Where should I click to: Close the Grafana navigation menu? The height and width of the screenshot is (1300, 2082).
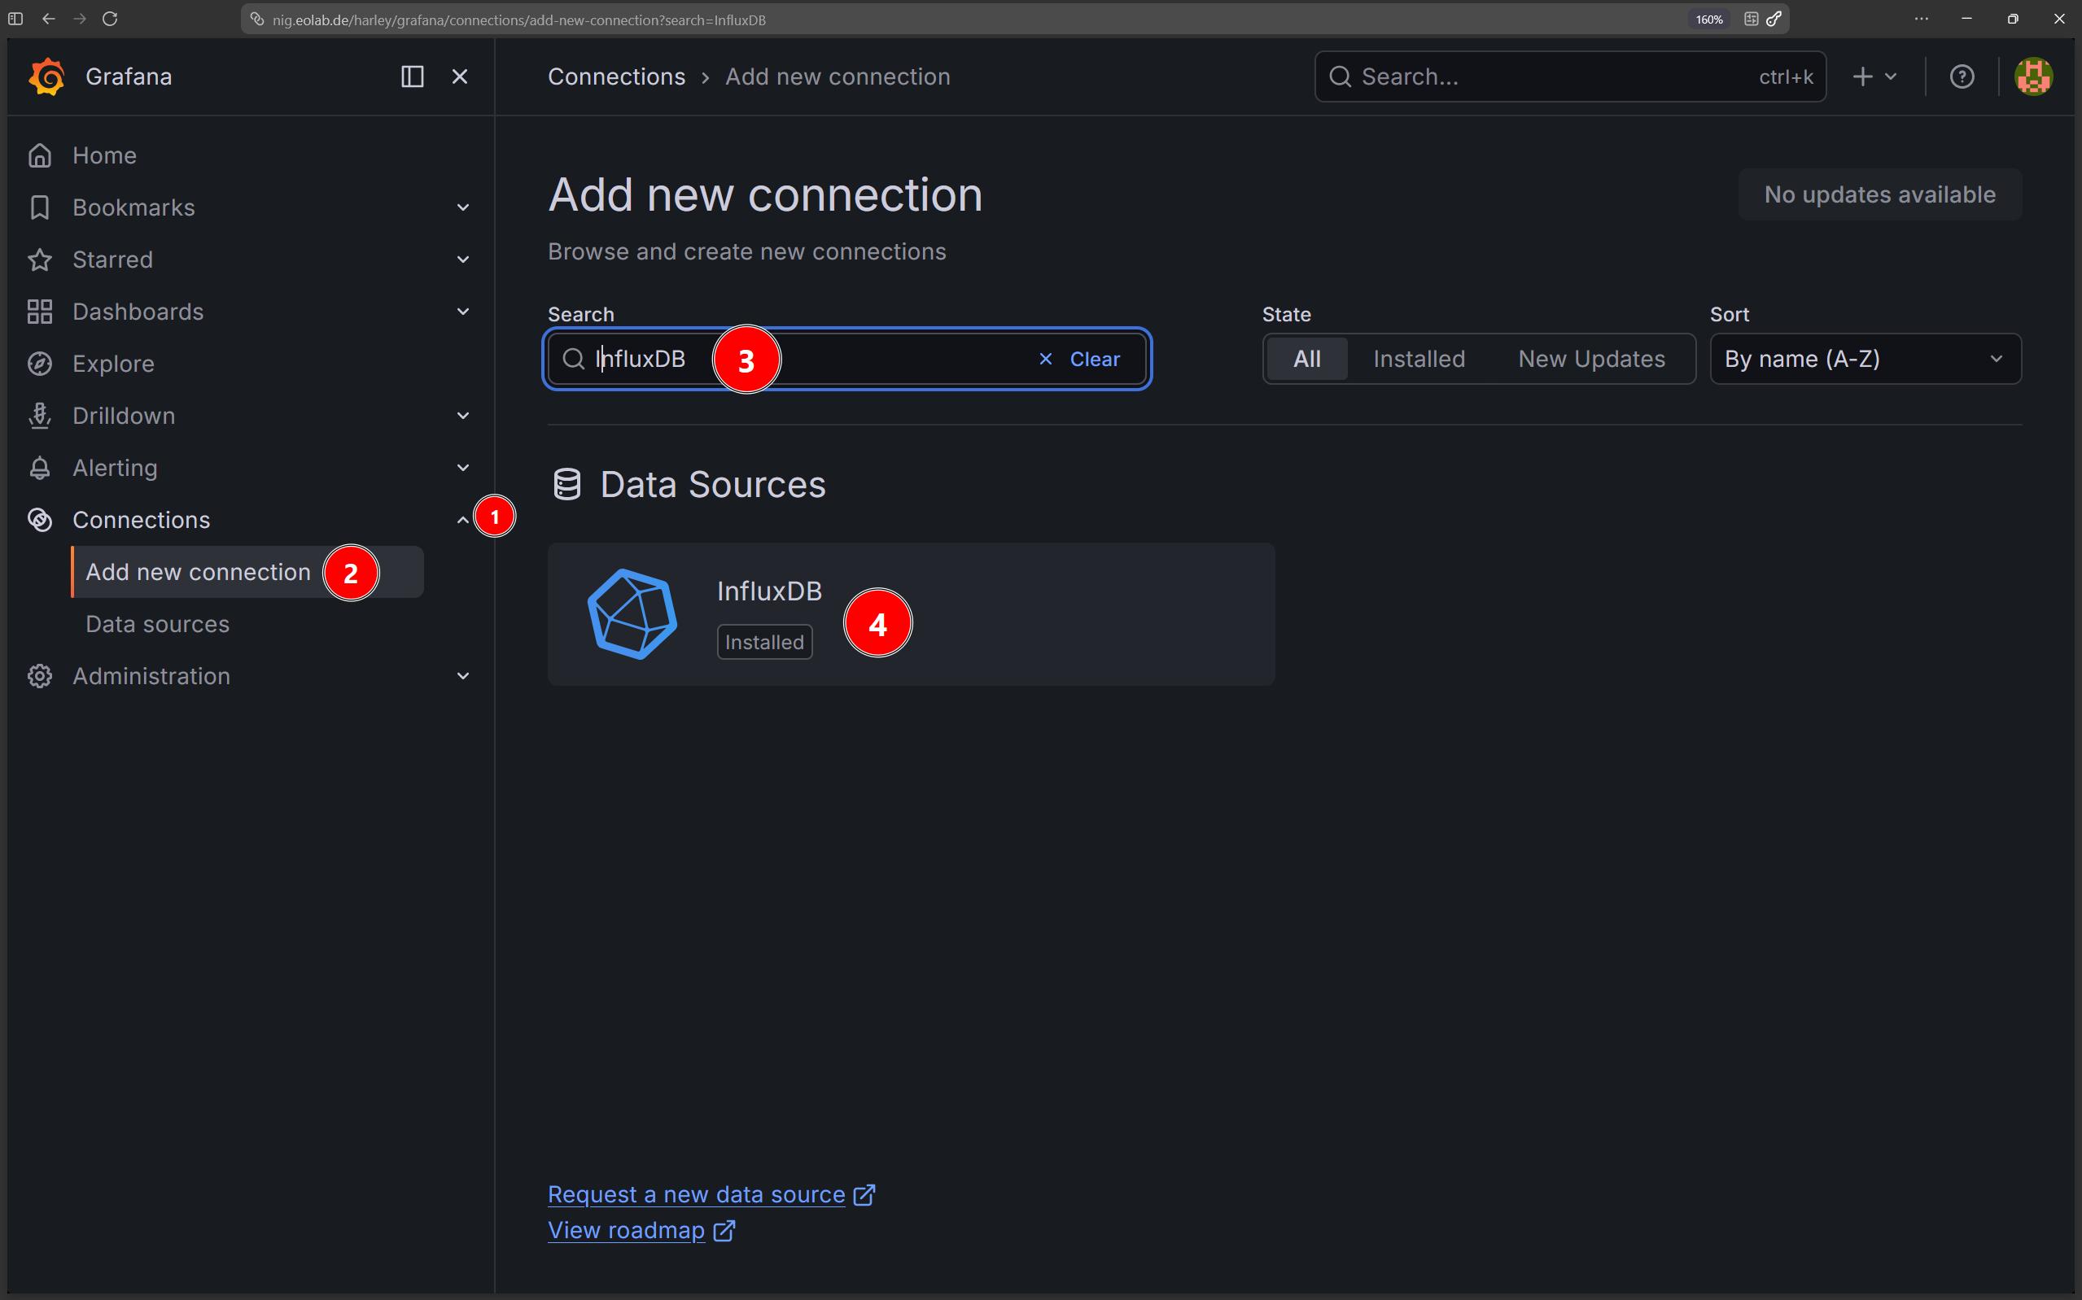pyautogui.click(x=460, y=76)
